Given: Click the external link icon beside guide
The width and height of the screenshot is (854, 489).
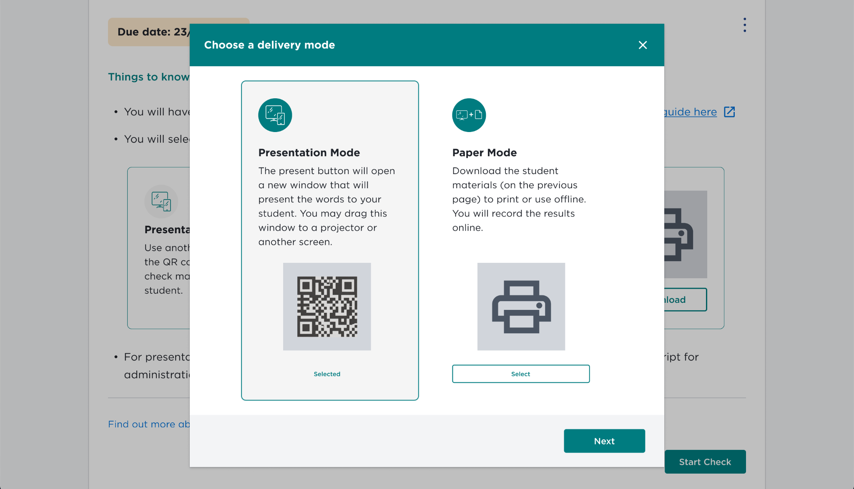Looking at the screenshot, I should pos(729,112).
